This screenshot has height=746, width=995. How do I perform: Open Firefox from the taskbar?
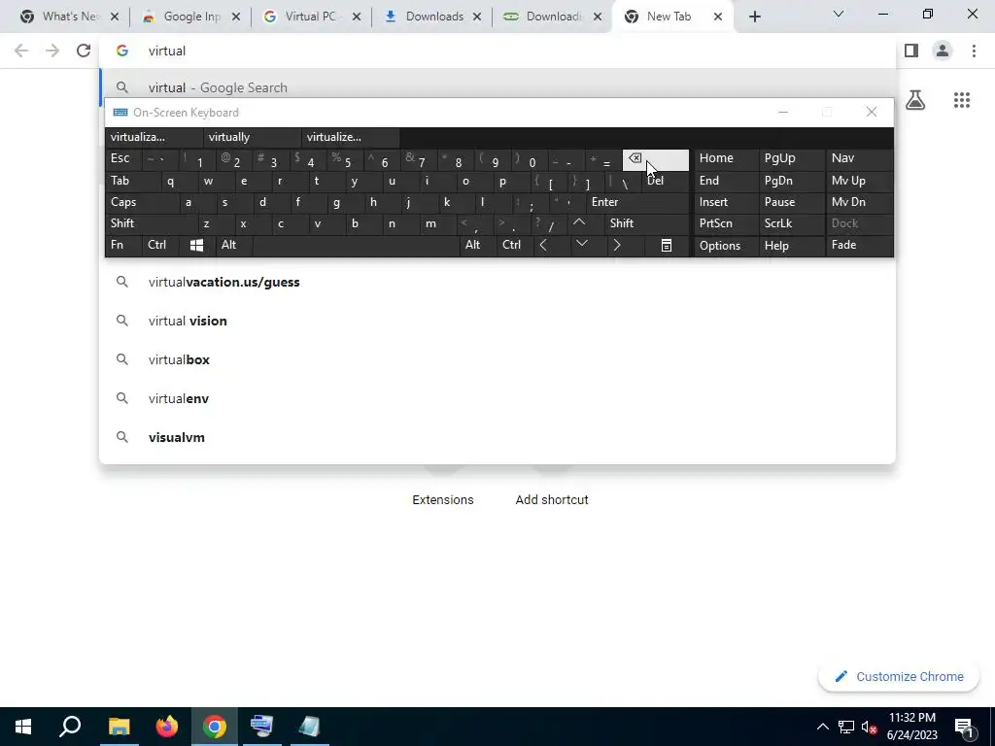point(167,727)
